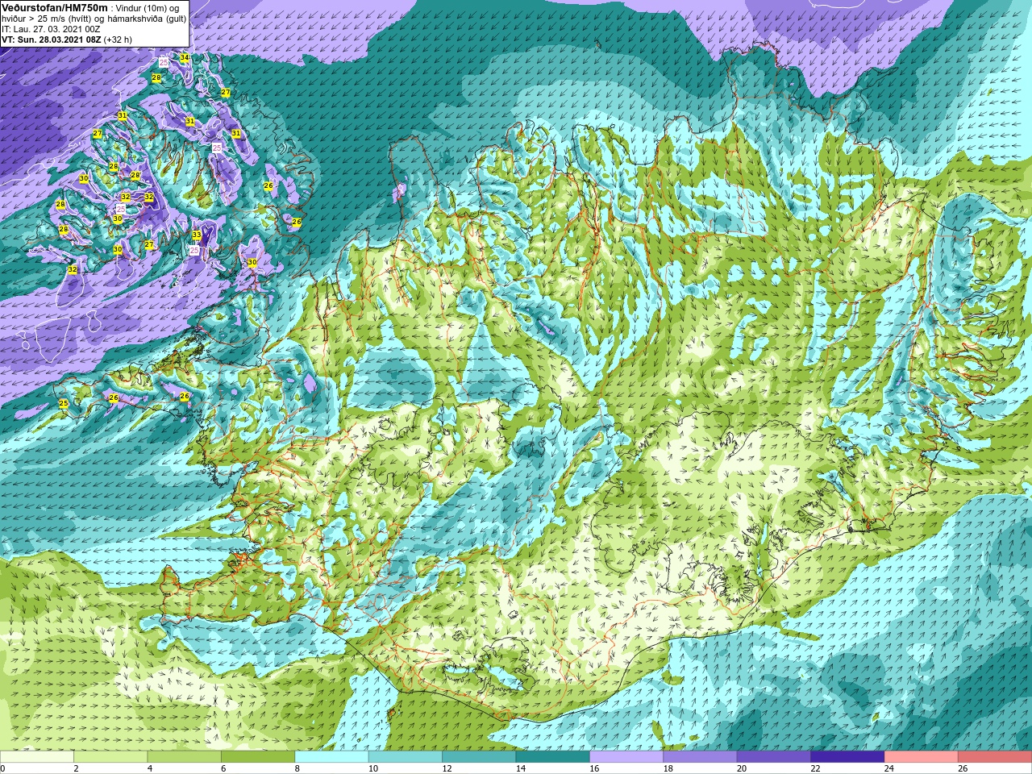This screenshot has height=774, width=1032.
Task: Click the legend scale number 14
Action: 521,769
